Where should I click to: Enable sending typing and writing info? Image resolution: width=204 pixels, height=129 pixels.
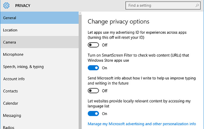coord(93,91)
